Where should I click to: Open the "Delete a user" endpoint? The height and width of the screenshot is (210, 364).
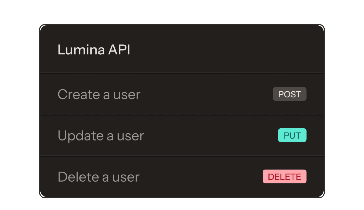[x=98, y=177]
